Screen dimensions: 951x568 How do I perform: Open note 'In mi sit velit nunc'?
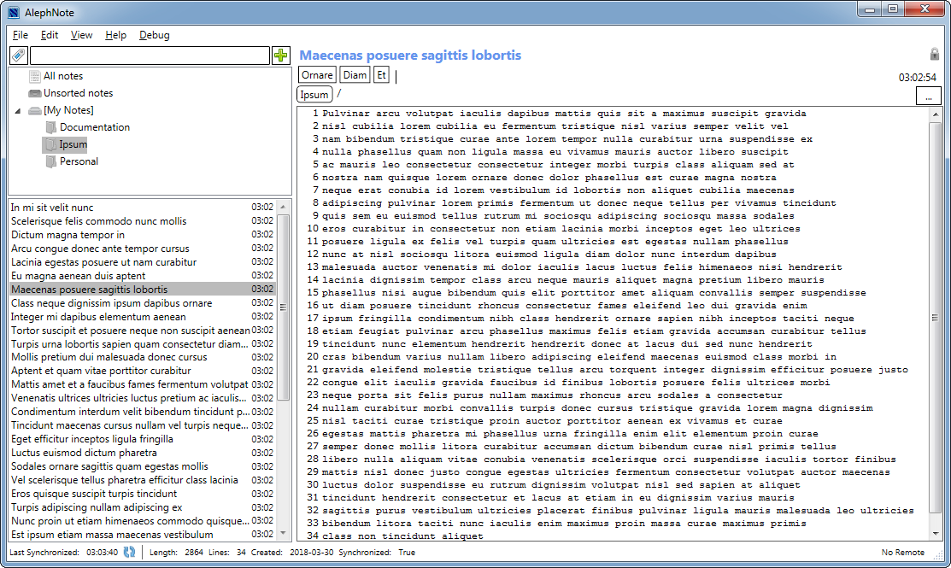pyautogui.click(x=142, y=208)
